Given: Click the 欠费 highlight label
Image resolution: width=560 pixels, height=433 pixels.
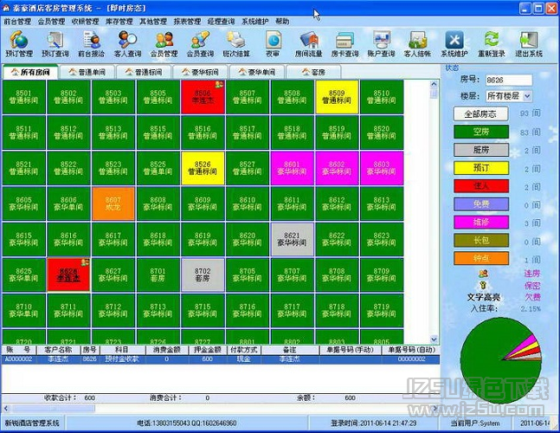Looking at the screenshot, I should 532,297.
